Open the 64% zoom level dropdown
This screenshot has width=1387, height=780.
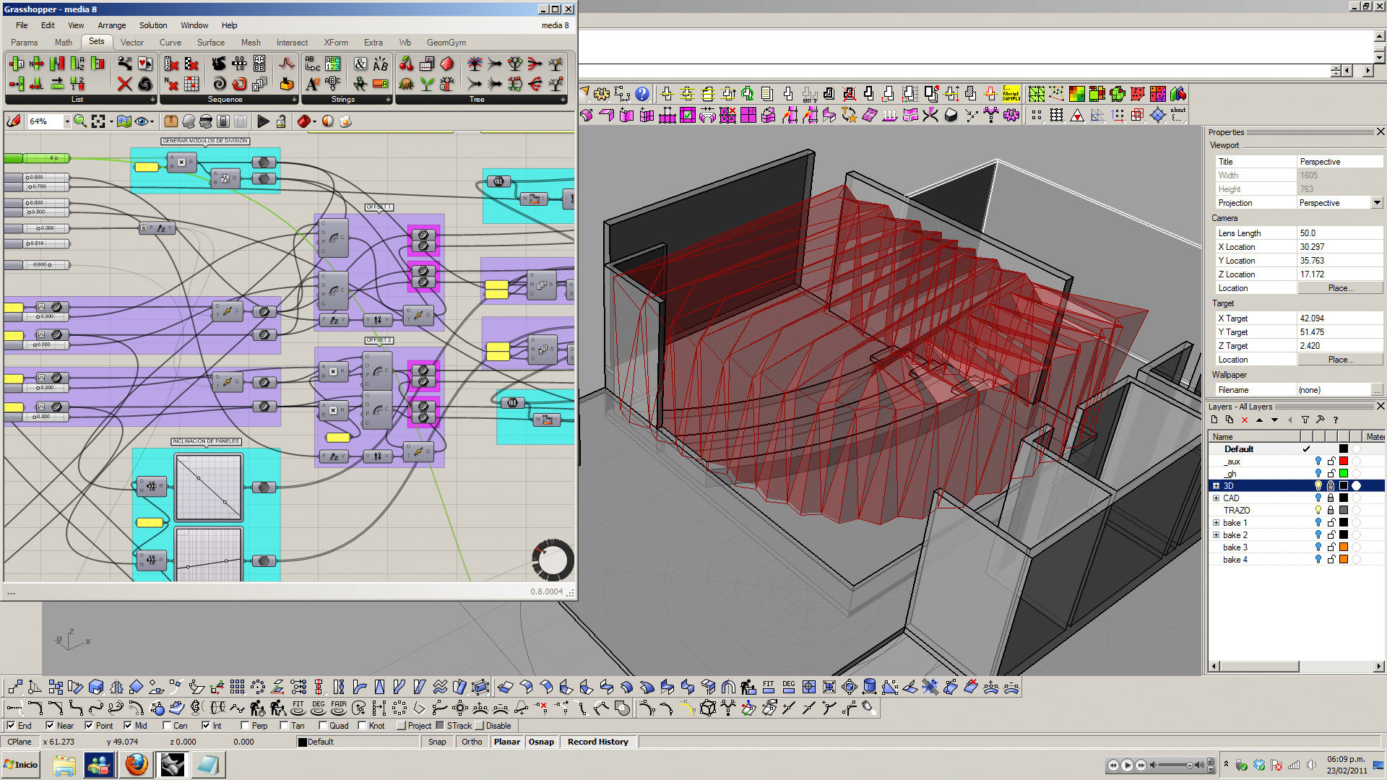click(x=67, y=121)
